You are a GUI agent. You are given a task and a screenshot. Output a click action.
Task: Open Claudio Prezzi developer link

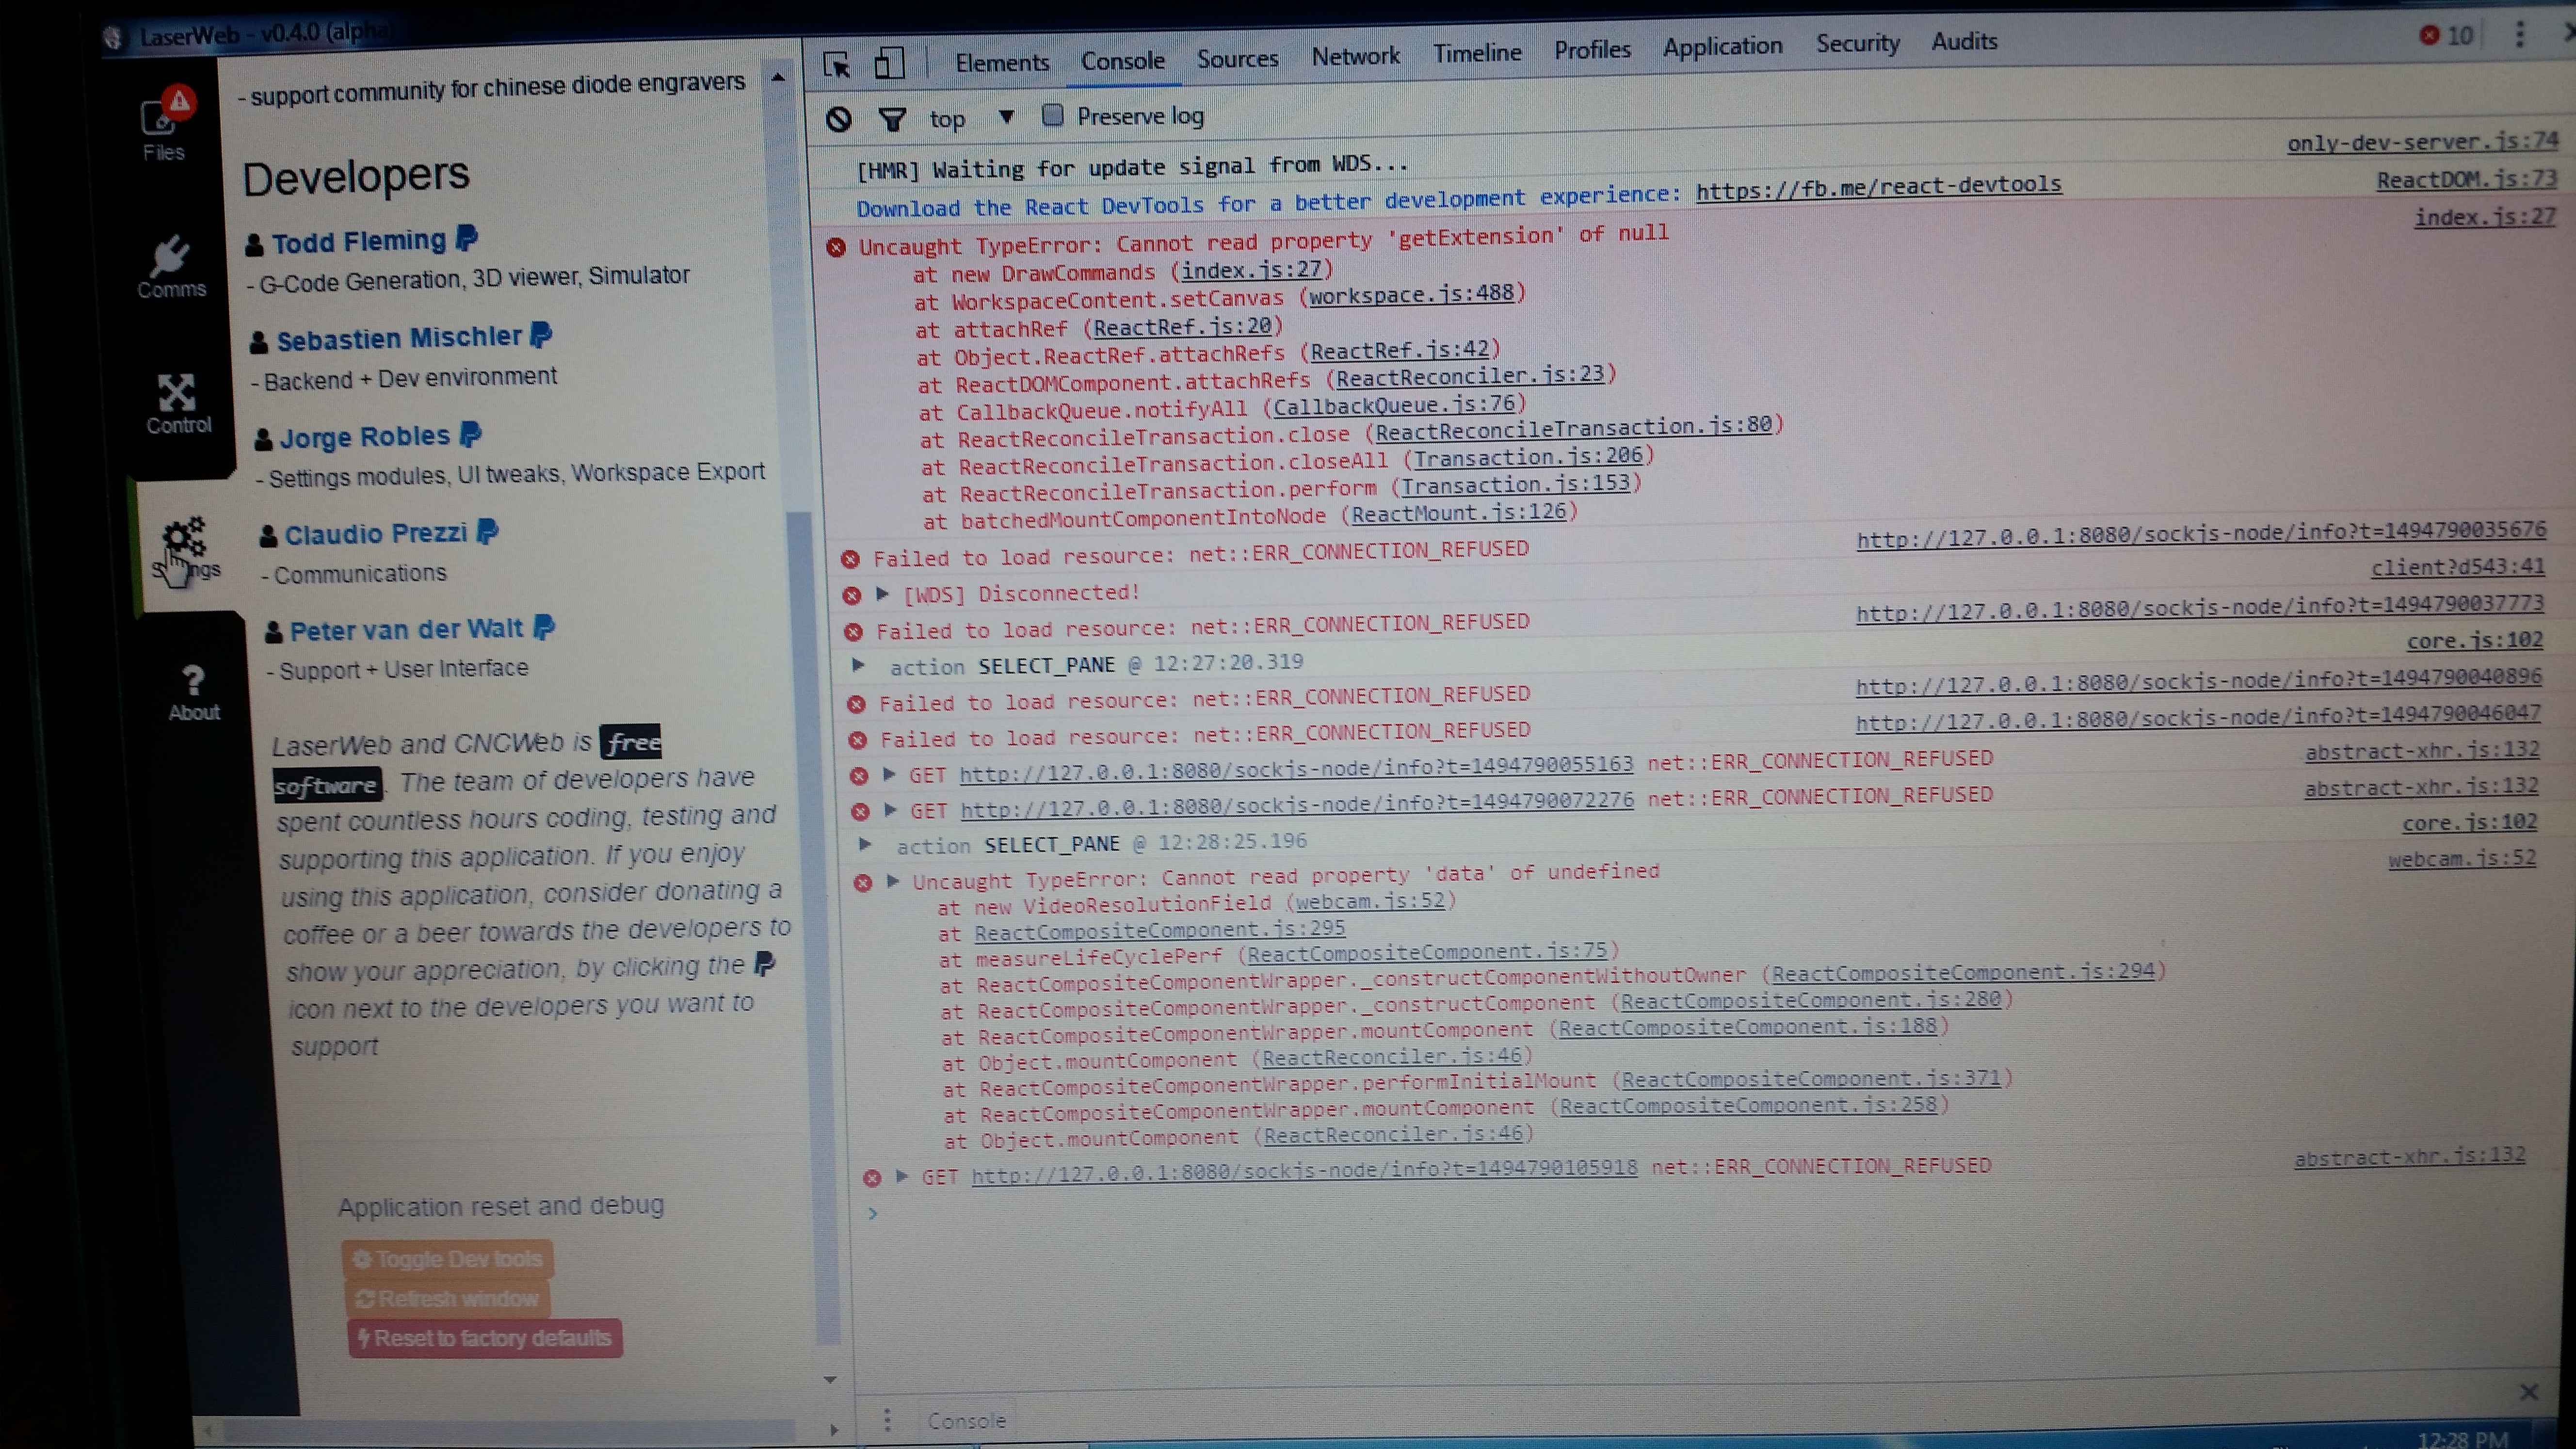(376, 534)
